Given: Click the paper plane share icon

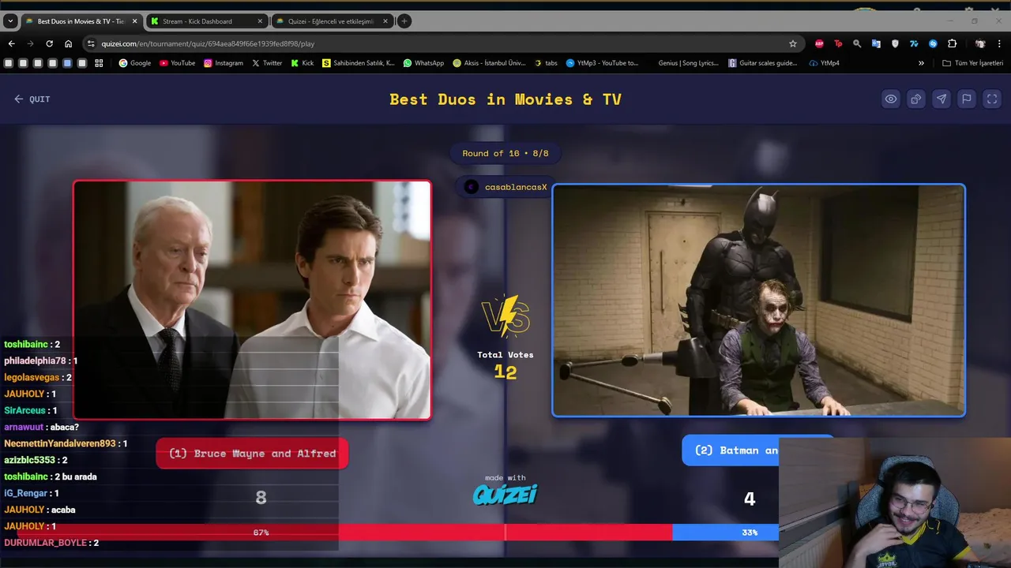Looking at the screenshot, I should (x=941, y=99).
